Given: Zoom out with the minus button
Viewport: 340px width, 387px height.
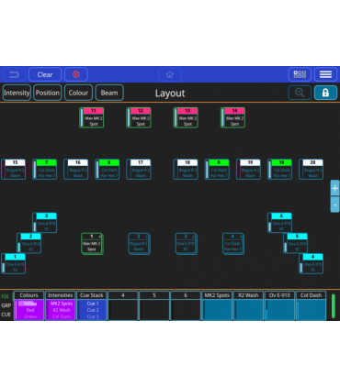Looking at the screenshot, I should 334,205.
